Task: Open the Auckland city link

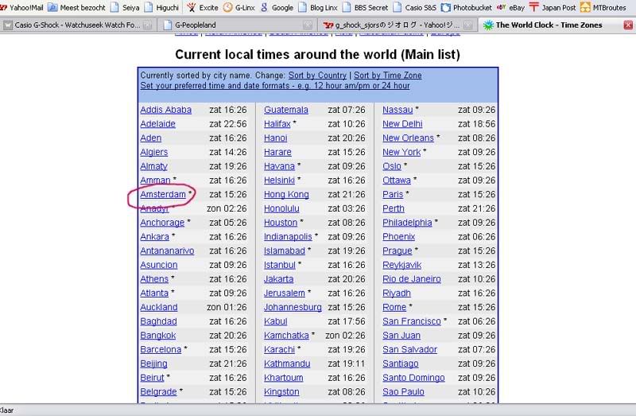Action: pyautogui.click(x=159, y=307)
